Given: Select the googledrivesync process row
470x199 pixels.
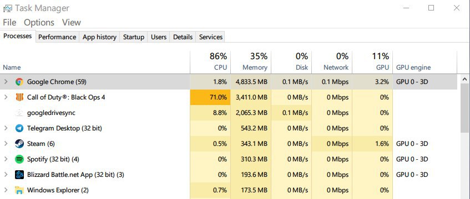Looking at the screenshot, I should point(229,113).
